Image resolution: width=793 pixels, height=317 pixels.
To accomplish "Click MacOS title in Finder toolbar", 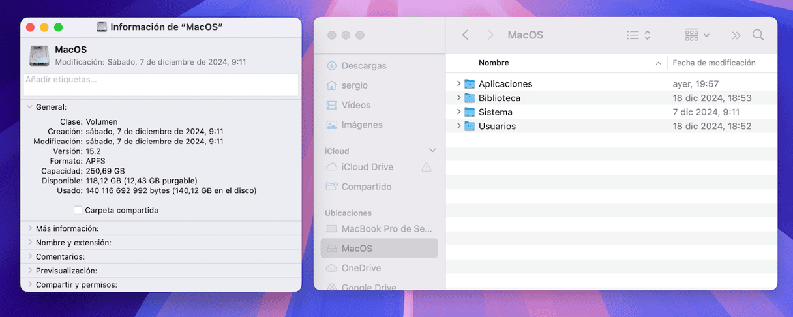I will click(525, 35).
